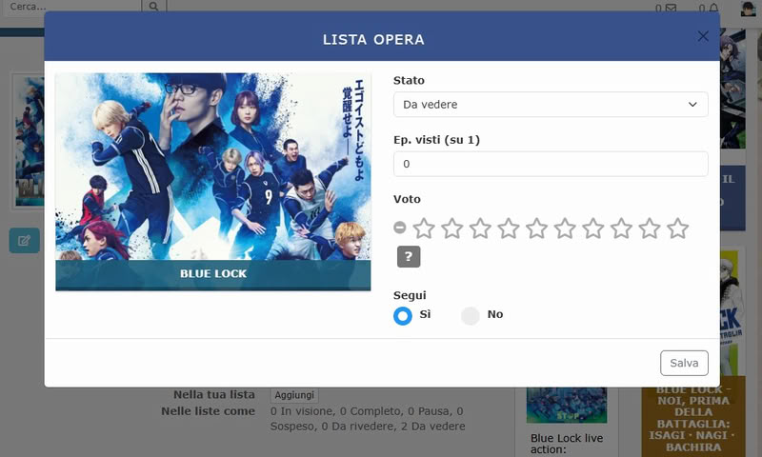762x457 pixels.
Task: Clear the vote with the minus icon
Action: (x=399, y=228)
